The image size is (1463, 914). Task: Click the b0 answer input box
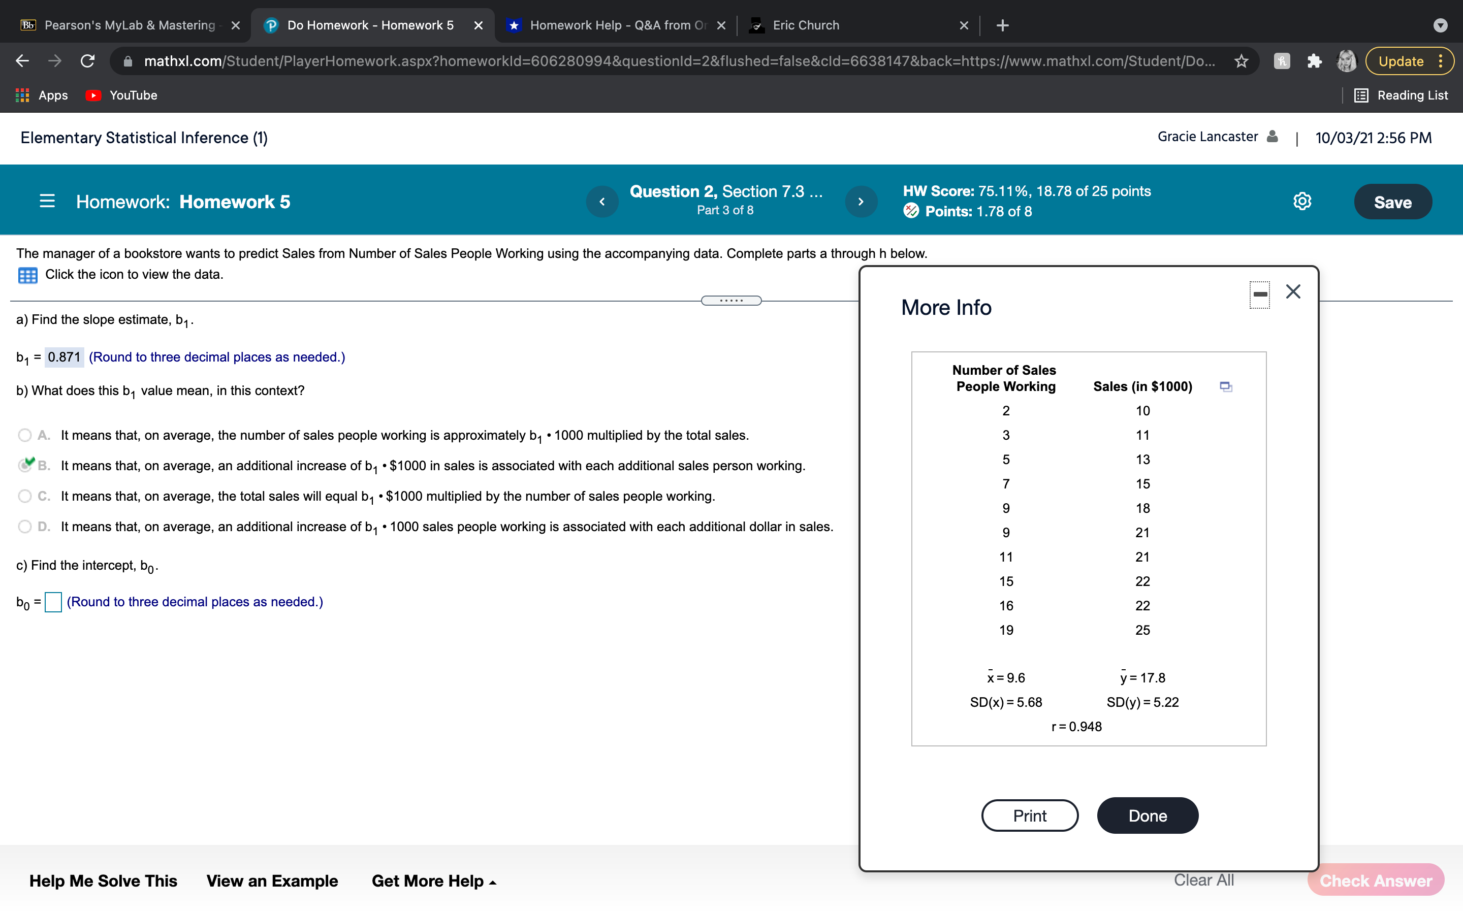click(x=54, y=602)
